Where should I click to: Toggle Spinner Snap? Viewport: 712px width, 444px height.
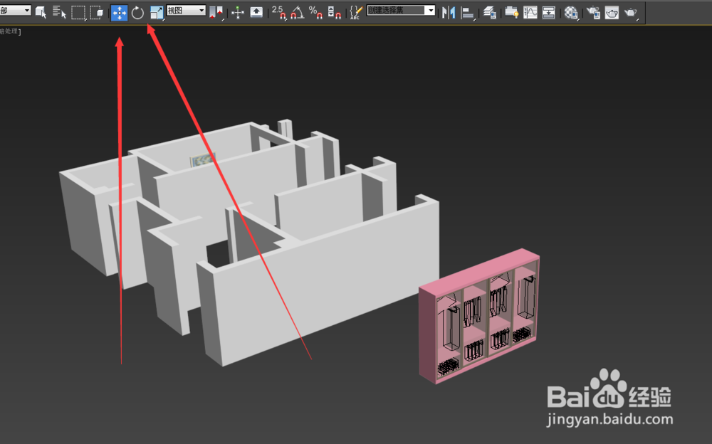tap(334, 12)
